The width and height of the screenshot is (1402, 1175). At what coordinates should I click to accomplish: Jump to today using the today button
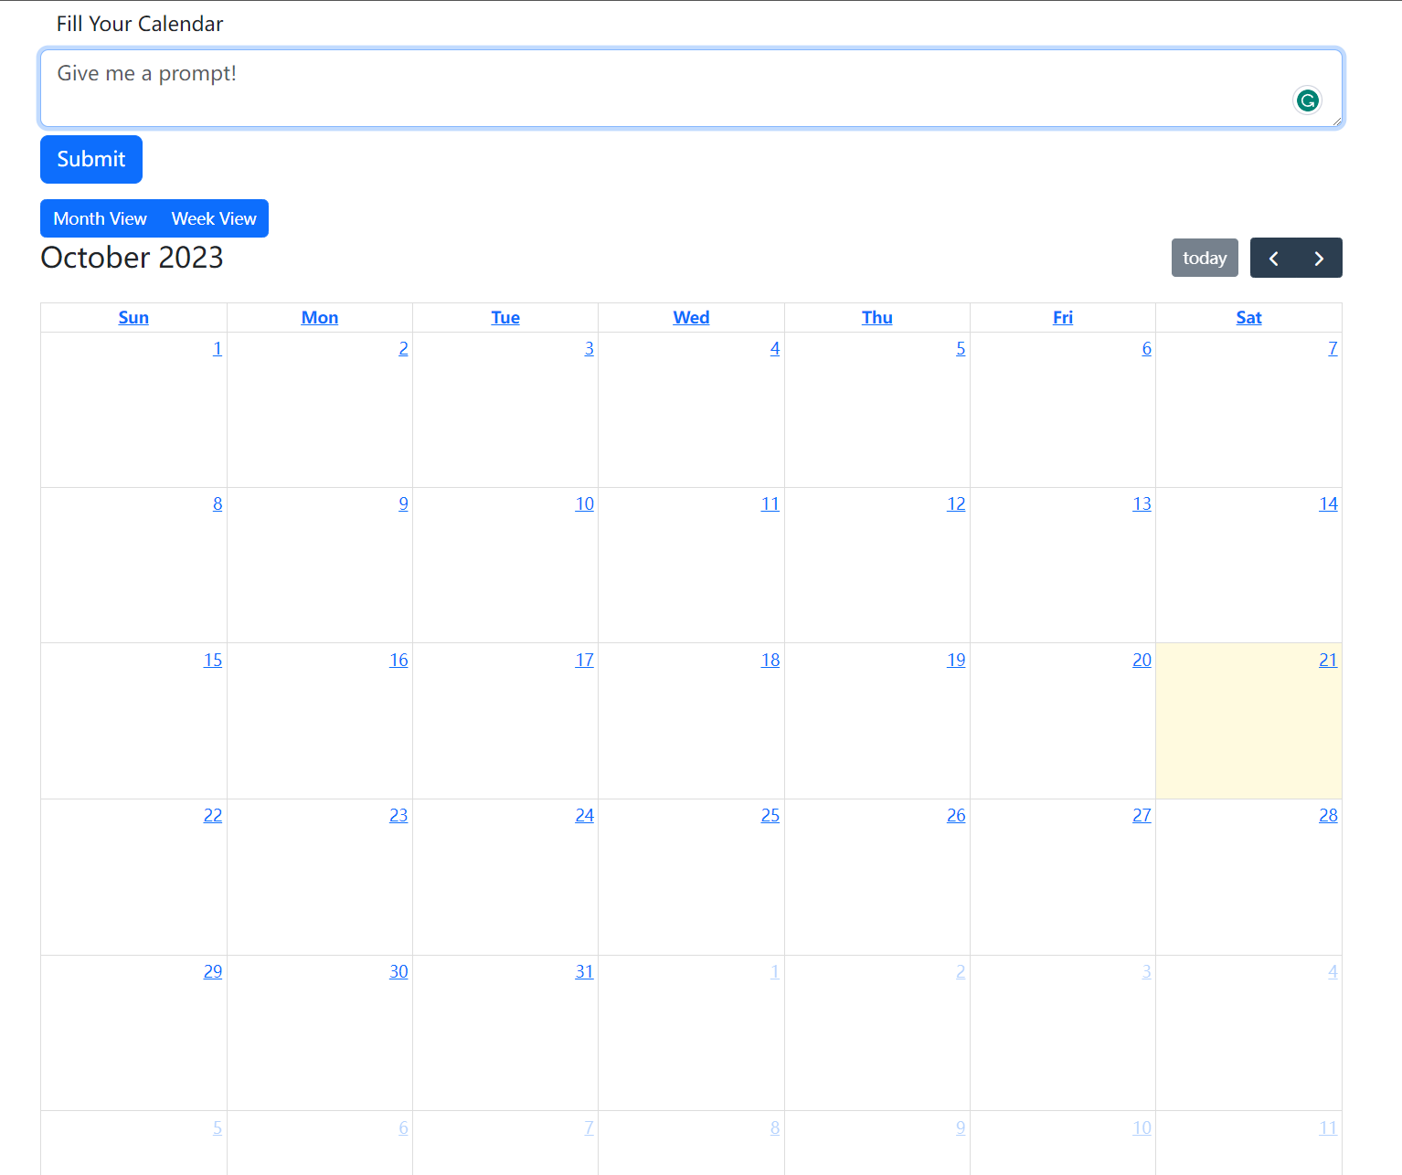pyautogui.click(x=1204, y=258)
